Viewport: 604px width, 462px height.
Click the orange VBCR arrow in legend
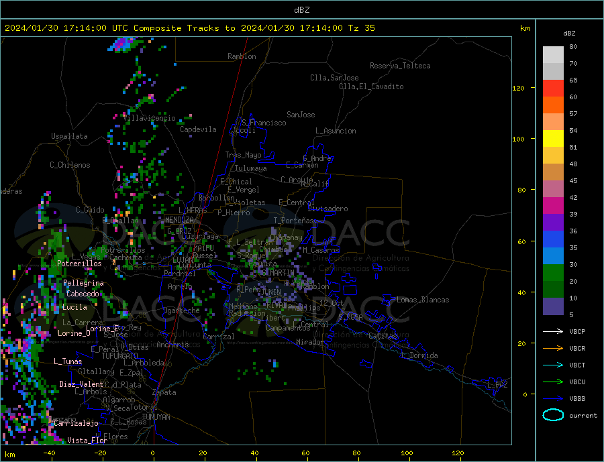click(553, 349)
